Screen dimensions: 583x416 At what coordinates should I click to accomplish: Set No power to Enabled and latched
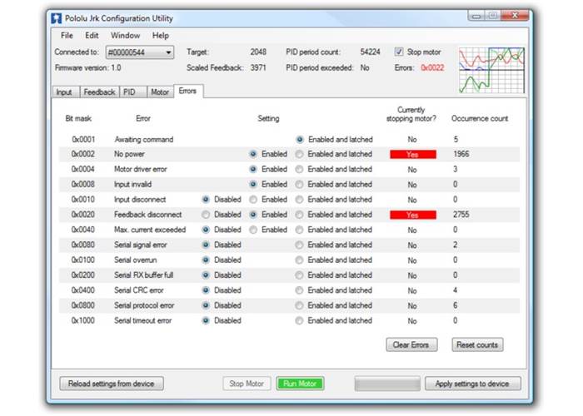coord(300,155)
